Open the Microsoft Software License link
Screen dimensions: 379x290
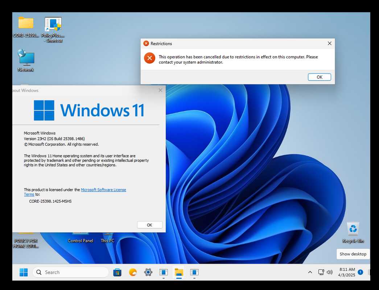coord(103,190)
